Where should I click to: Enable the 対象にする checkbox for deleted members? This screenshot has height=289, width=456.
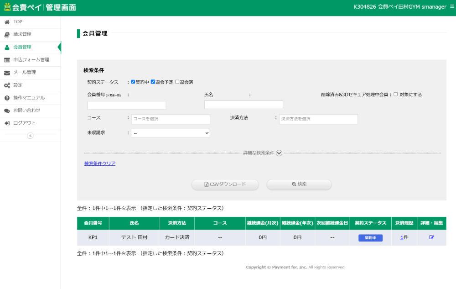[395, 95]
